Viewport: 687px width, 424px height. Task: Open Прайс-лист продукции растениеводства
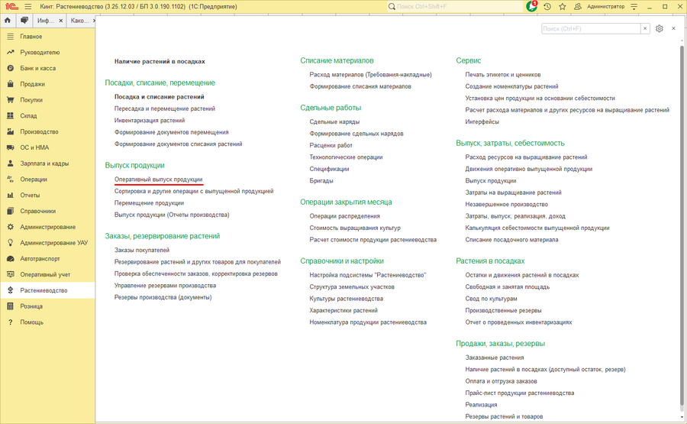(520, 393)
